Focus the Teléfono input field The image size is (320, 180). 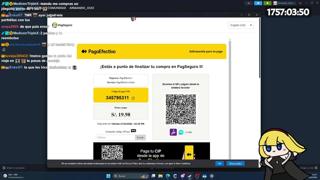pyautogui.click(x=115, y=137)
